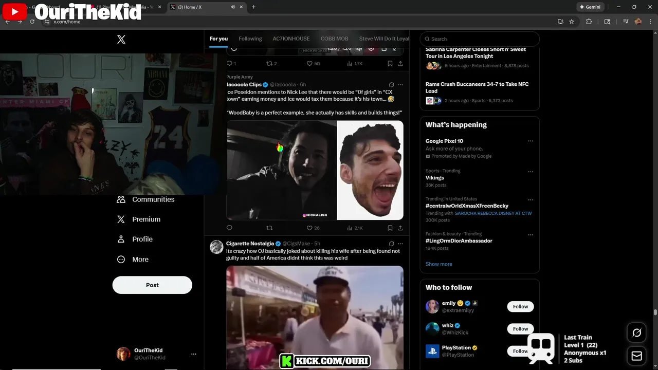
Task: Open the NICKALISK clip image
Action: [x=282, y=170]
